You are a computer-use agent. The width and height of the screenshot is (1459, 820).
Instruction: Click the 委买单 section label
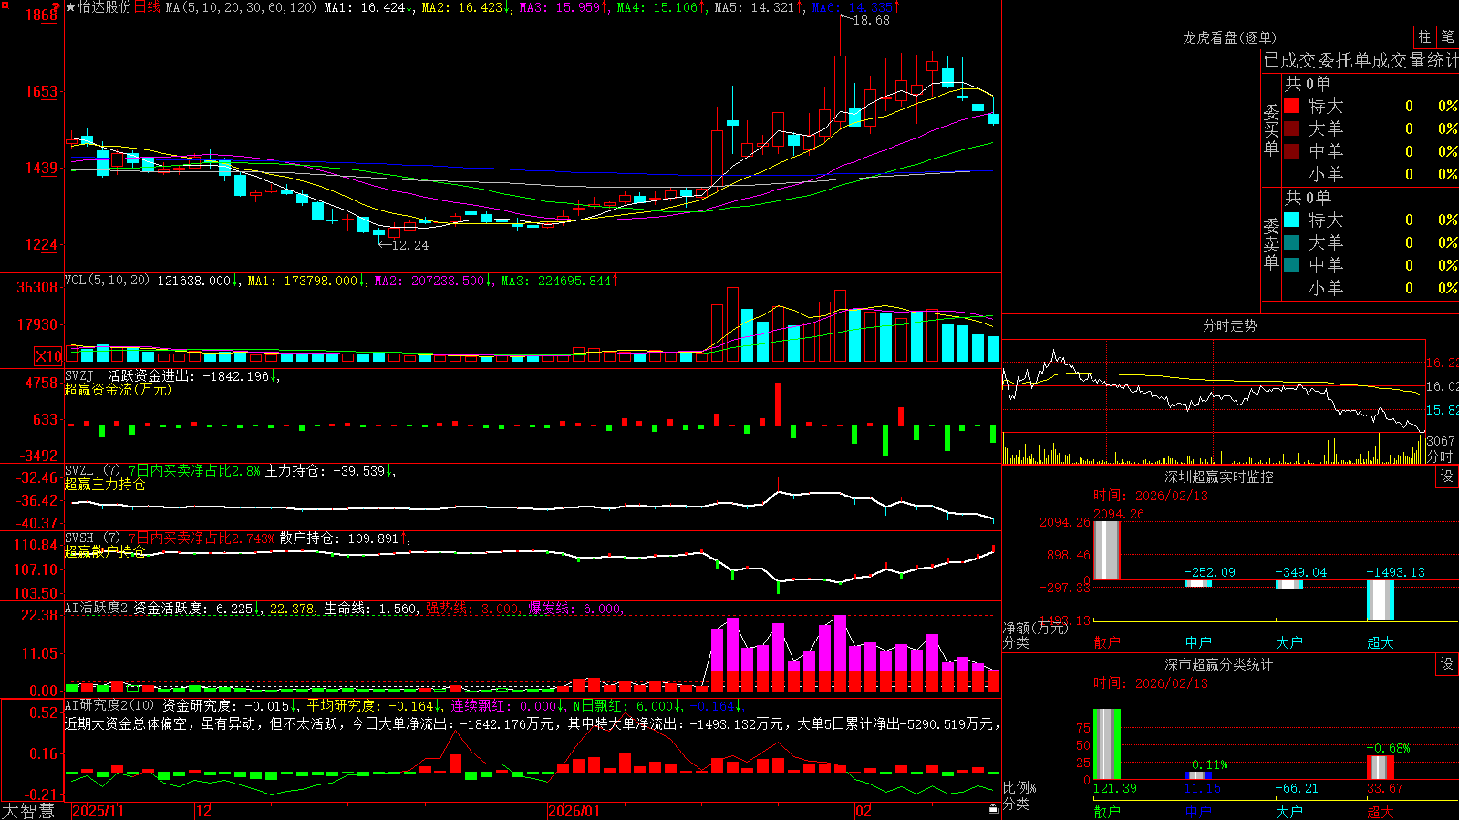tap(1271, 129)
